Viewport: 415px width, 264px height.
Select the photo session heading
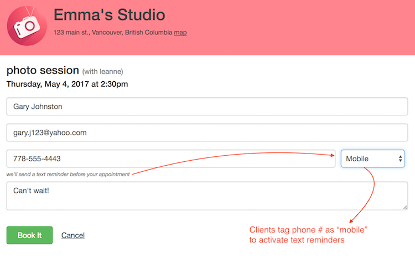[x=43, y=70]
